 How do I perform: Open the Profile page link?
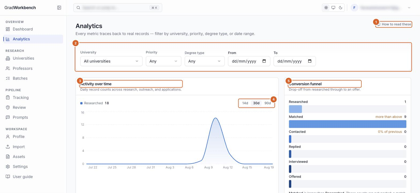coord(33,137)
